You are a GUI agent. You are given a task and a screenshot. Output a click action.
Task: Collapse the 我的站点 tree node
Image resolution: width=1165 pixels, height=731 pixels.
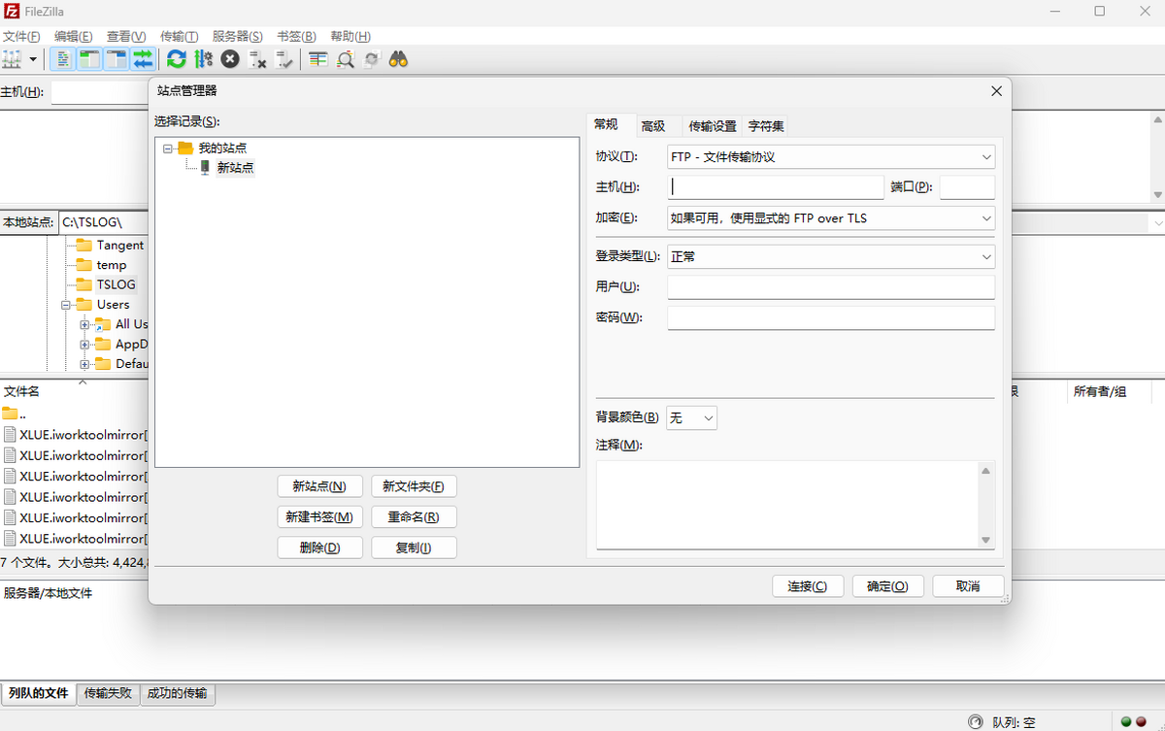168,149
